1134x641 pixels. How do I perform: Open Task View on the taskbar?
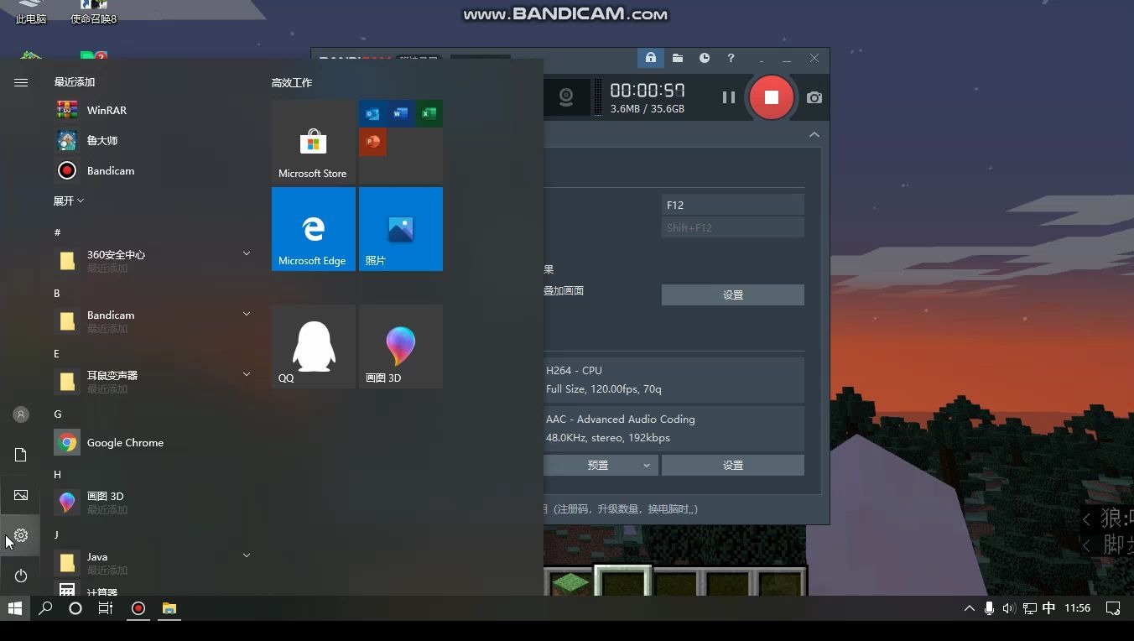tap(106, 608)
